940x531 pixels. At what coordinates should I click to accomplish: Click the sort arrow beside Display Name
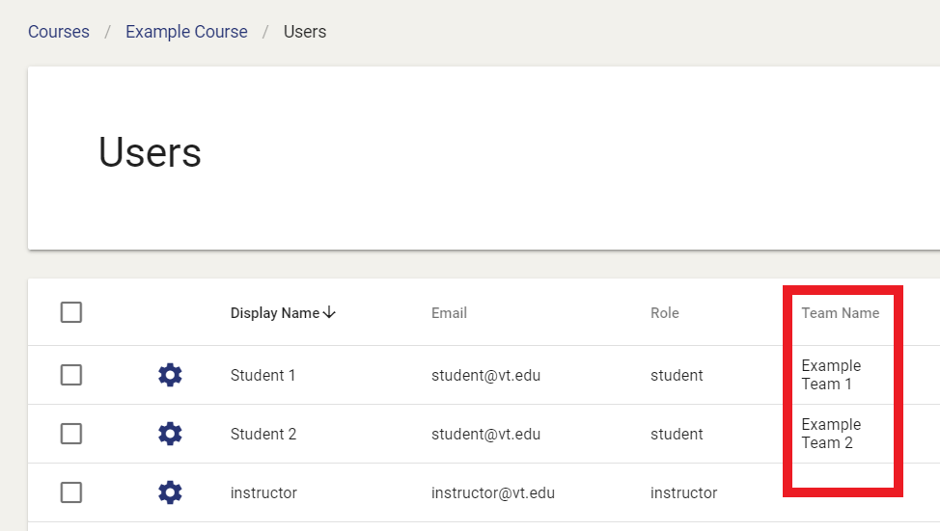coord(329,312)
